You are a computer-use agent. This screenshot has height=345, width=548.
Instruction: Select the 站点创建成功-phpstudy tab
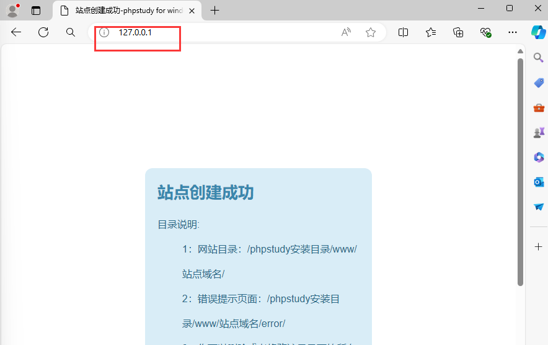(127, 11)
